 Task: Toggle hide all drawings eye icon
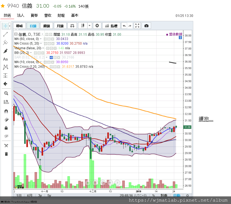tap(6, 136)
